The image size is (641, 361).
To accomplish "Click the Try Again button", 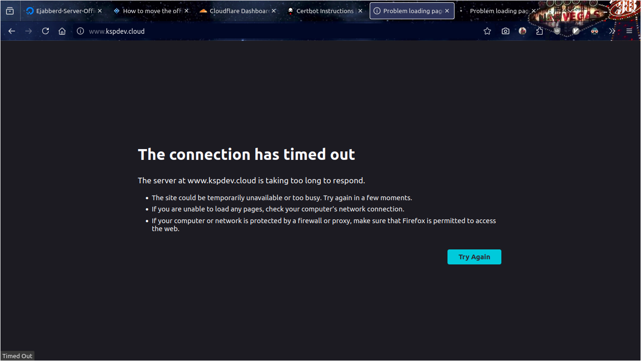I will [x=474, y=257].
